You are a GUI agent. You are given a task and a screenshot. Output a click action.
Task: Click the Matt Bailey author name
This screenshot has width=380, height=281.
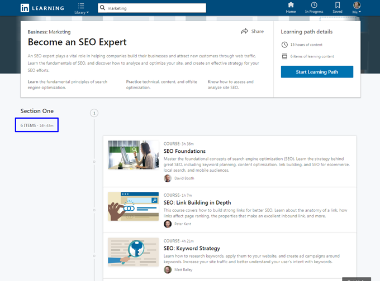point(183,270)
